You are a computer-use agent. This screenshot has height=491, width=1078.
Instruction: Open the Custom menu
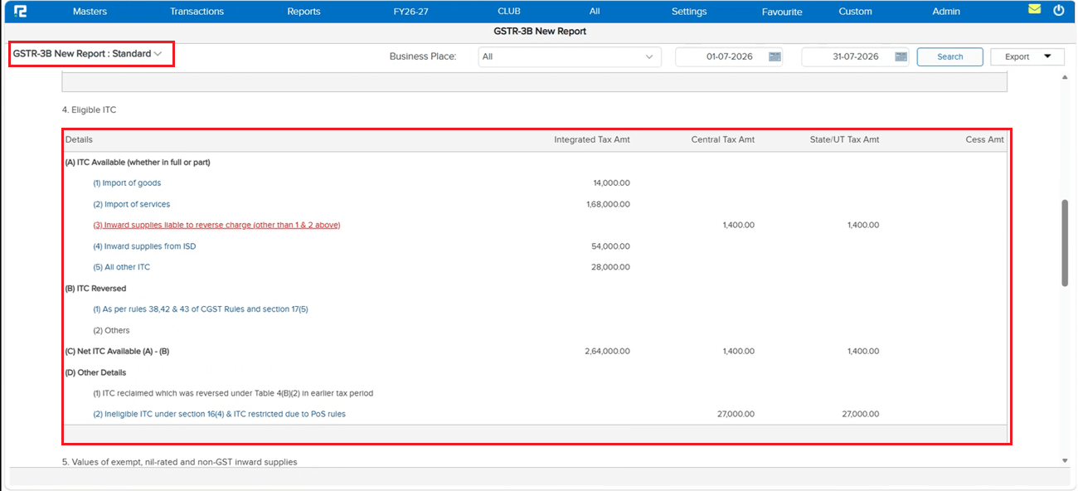tap(855, 12)
